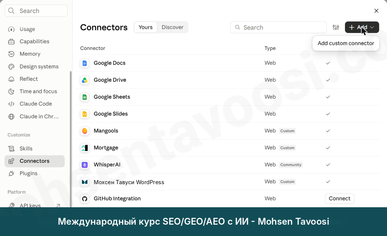The height and width of the screenshot is (236, 387).
Task: Click the API keys key icon
Action: (x=11, y=205)
